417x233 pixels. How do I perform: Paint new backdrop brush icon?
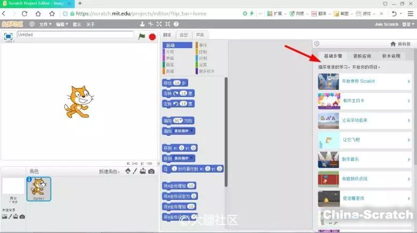pyautogui.click(x=10, y=216)
